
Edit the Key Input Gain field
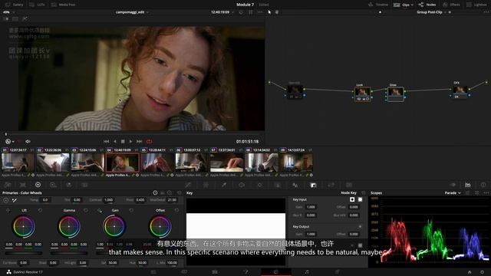311,207
